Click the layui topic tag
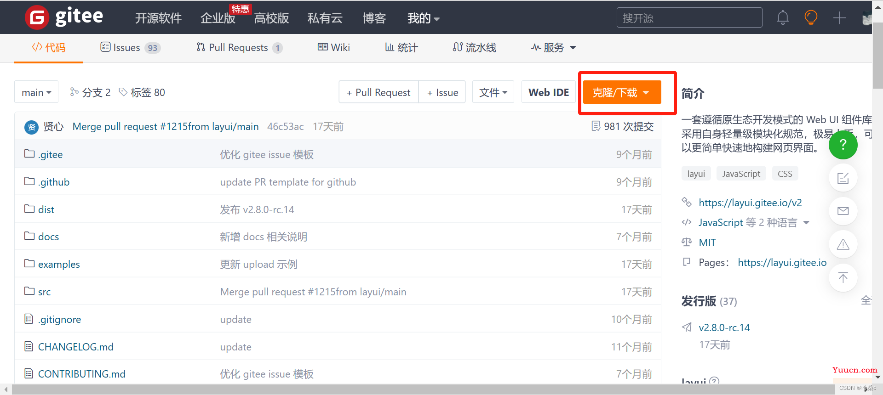Screen dimensions: 883x395 (696, 174)
